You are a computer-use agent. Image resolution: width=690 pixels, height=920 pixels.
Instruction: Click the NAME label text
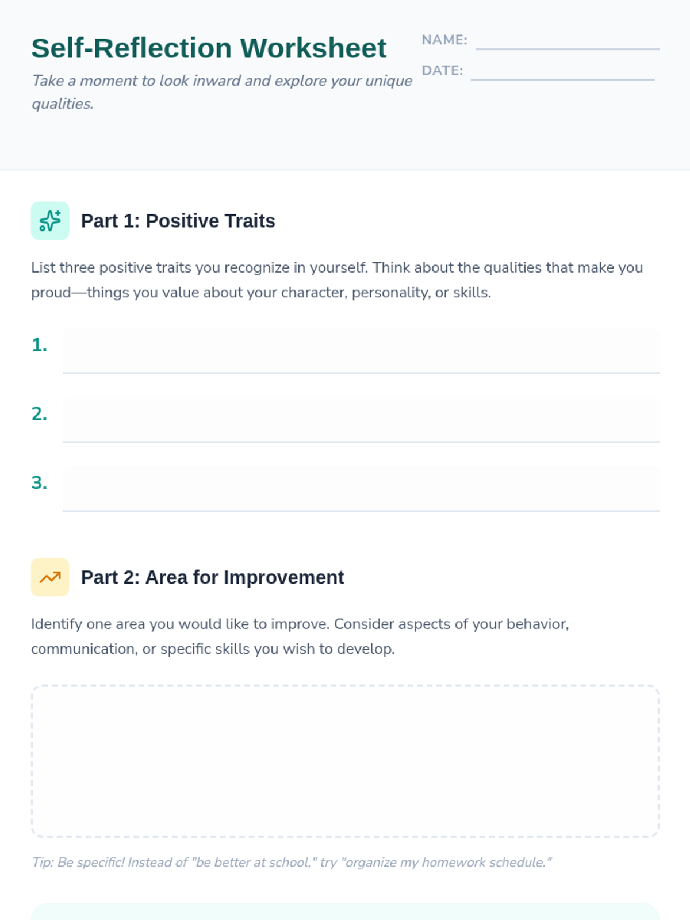[444, 40]
